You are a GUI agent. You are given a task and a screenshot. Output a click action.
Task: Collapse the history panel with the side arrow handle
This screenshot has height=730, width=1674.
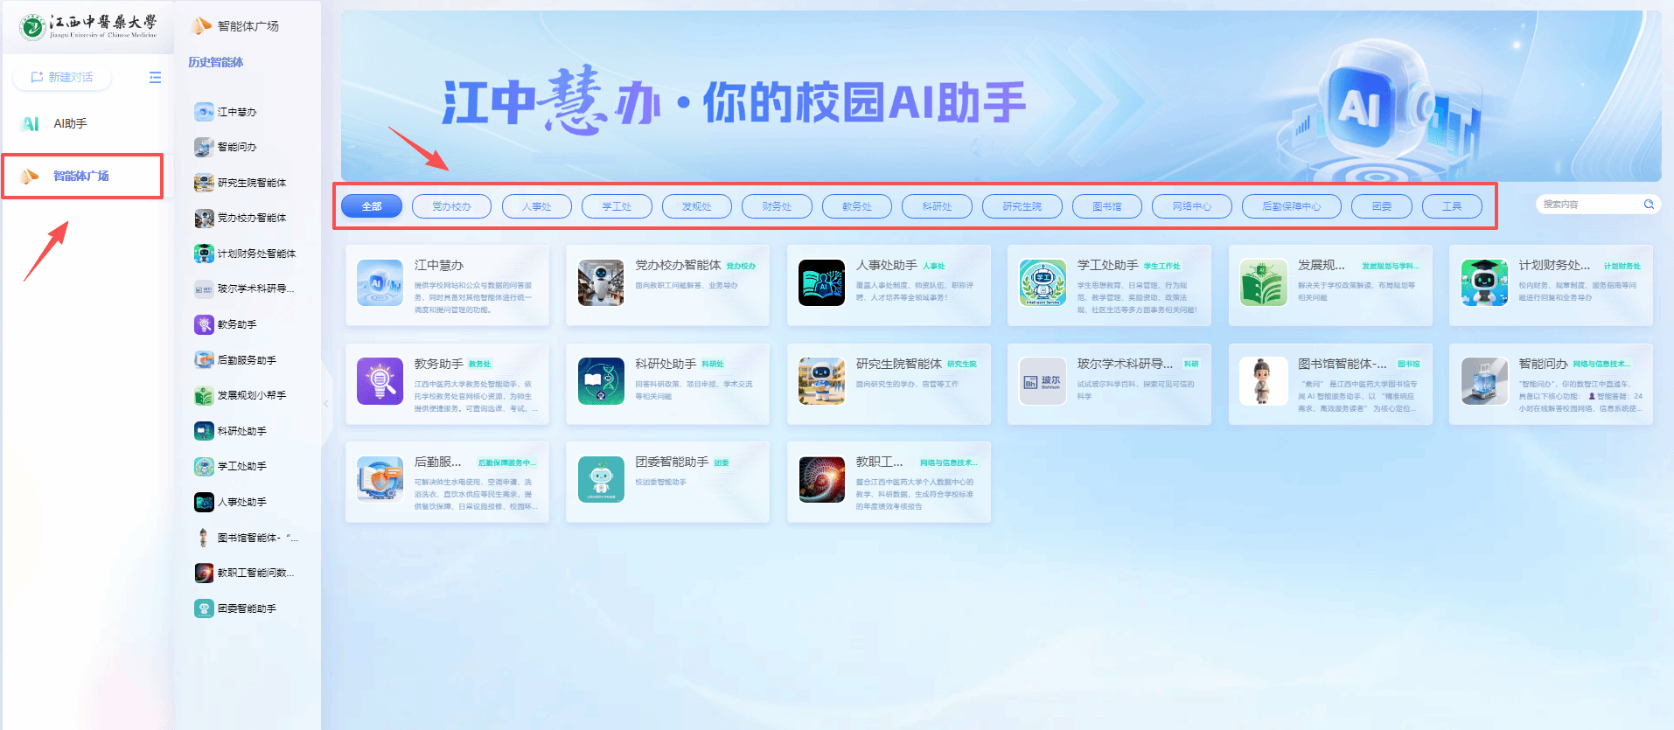pyautogui.click(x=326, y=404)
